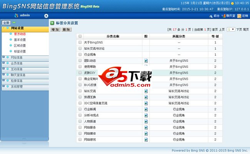Screen dimensions: 250x154
Task: Check the 资源互换 row checkbox
Action: pyautogui.click(x=80, y=97)
